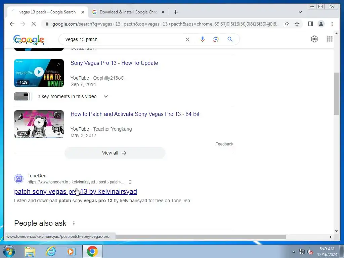This screenshot has width=344, height=258.
Task: Click the ToneDen site favicon
Action: point(19,179)
